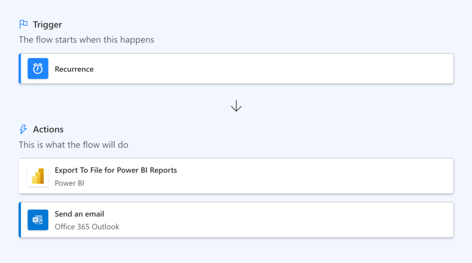Click the 'Recurrence' label text

pyautogui.click(x=74, y=69)
